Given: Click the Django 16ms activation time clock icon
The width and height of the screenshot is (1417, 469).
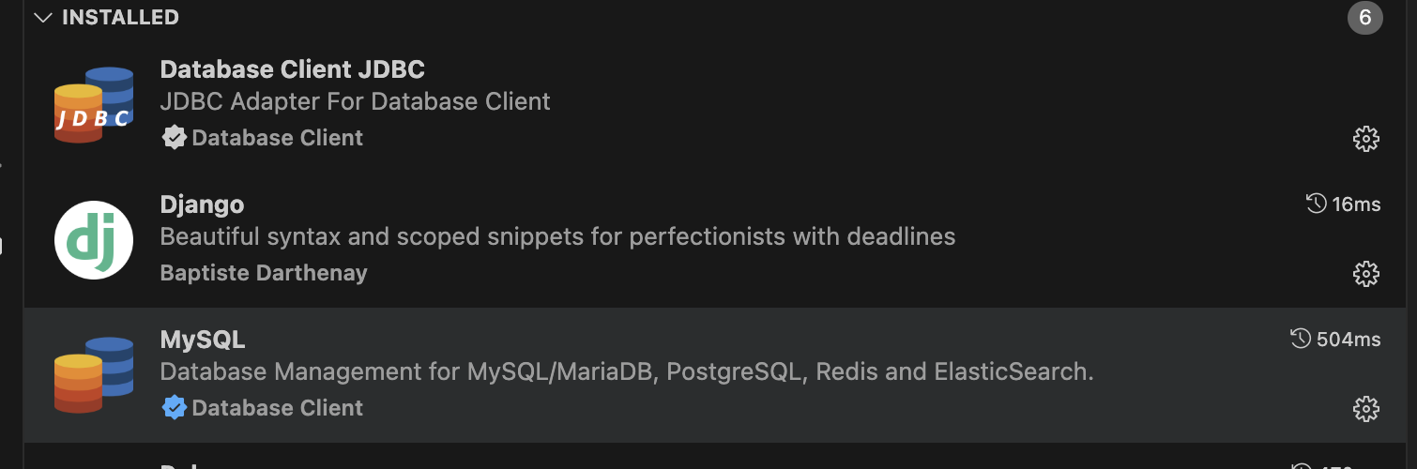Looking at the screenshot, I should 1316,204.
